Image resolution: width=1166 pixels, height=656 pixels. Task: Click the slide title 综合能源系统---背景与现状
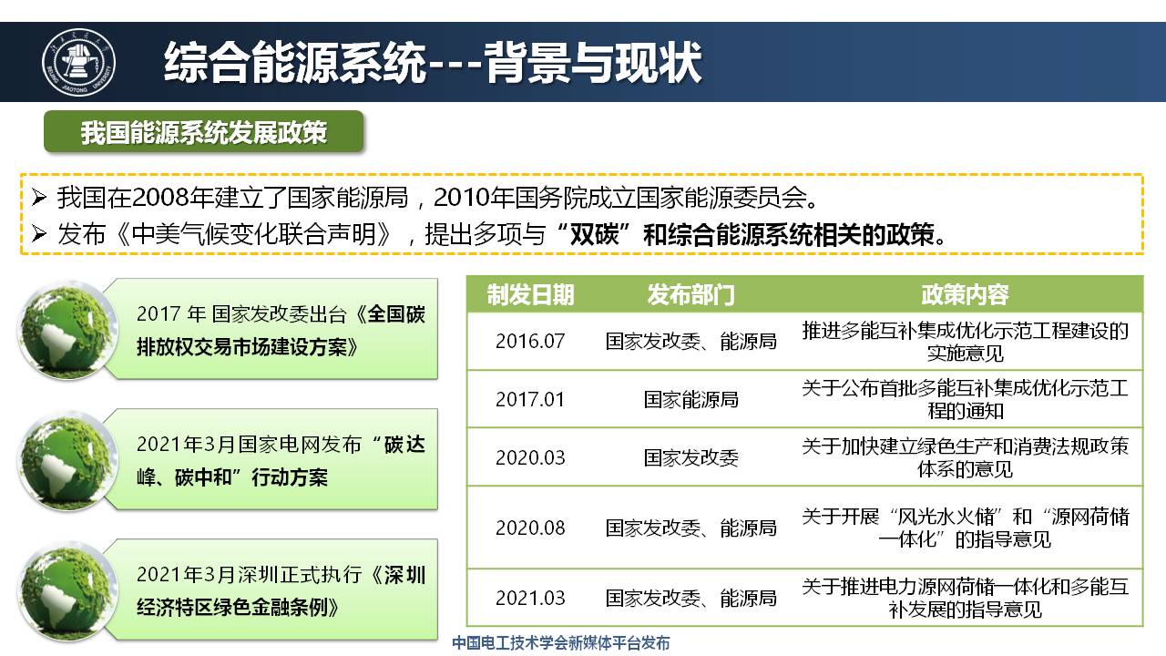coord(433,63)
